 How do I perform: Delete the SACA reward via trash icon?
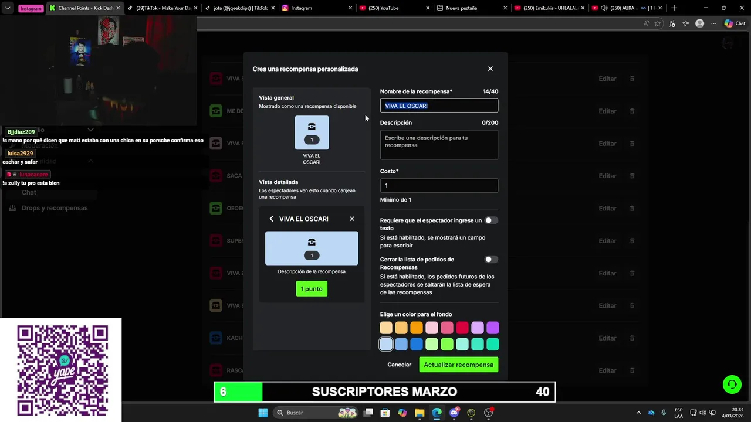click(x=632, y=176)
